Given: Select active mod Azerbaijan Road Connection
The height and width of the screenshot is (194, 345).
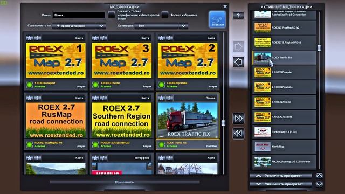Looking at the screenshot, I should 284,15.
